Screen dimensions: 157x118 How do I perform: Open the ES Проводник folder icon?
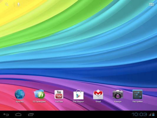pos(39,94)
